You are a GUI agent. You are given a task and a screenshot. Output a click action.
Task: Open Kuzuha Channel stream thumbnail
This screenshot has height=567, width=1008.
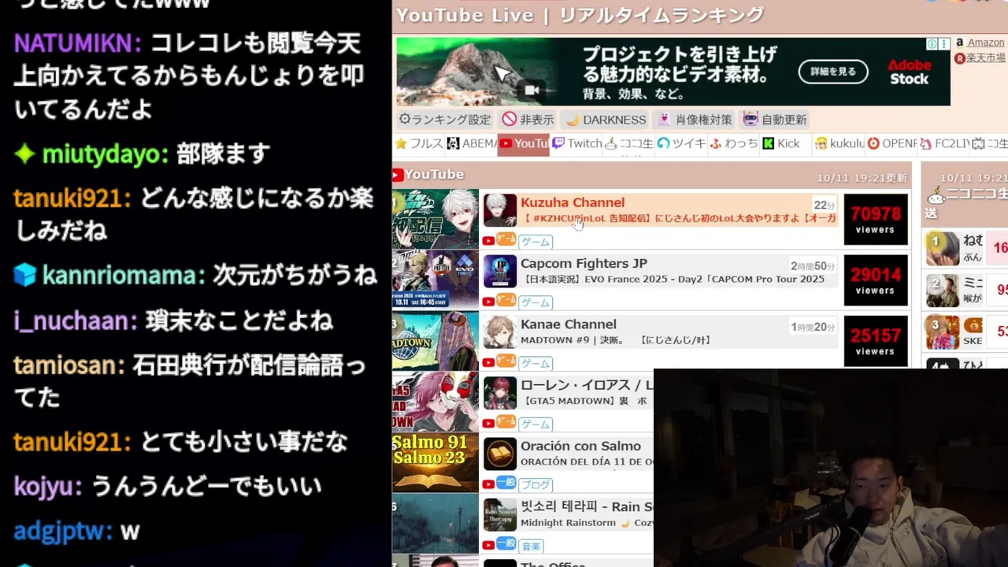435,219
